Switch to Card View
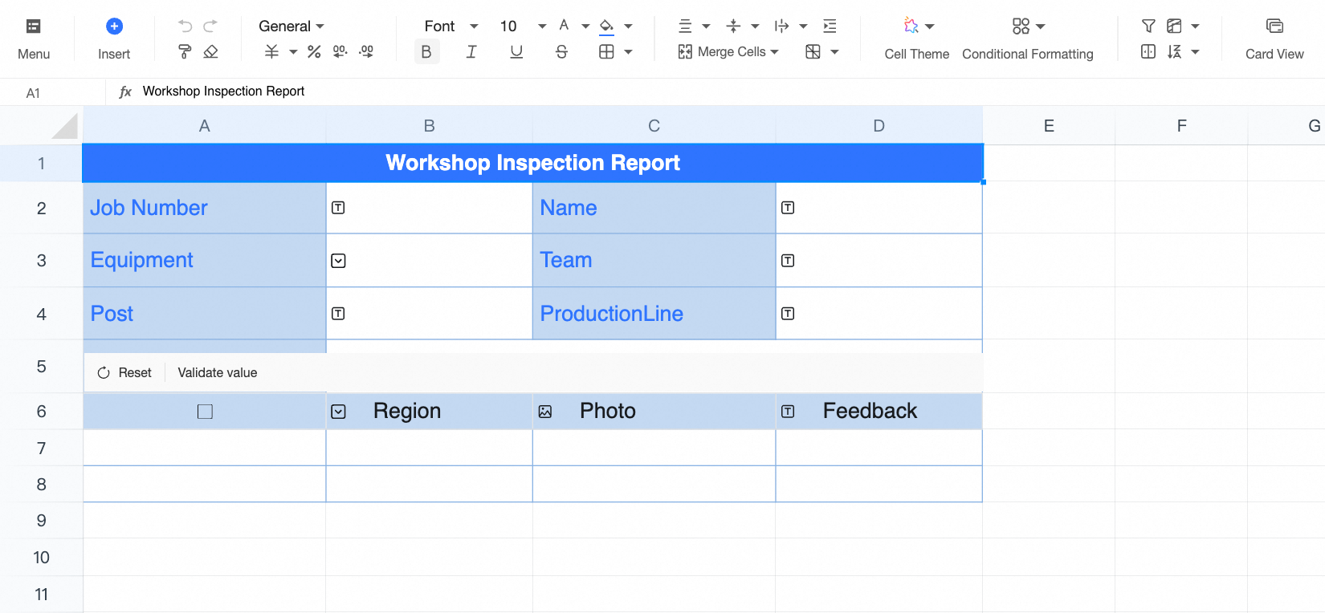 point(1274,39)
